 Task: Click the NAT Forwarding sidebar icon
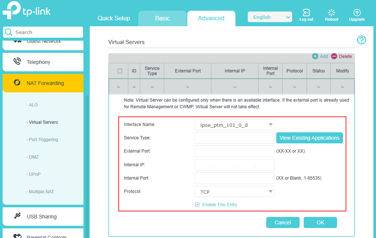(18, 83)
